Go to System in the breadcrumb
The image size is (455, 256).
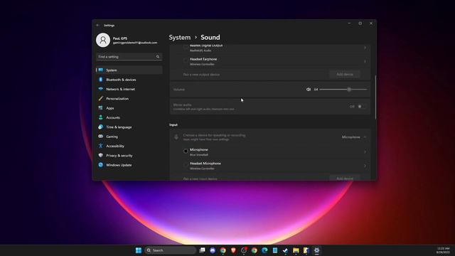[180, 38]
